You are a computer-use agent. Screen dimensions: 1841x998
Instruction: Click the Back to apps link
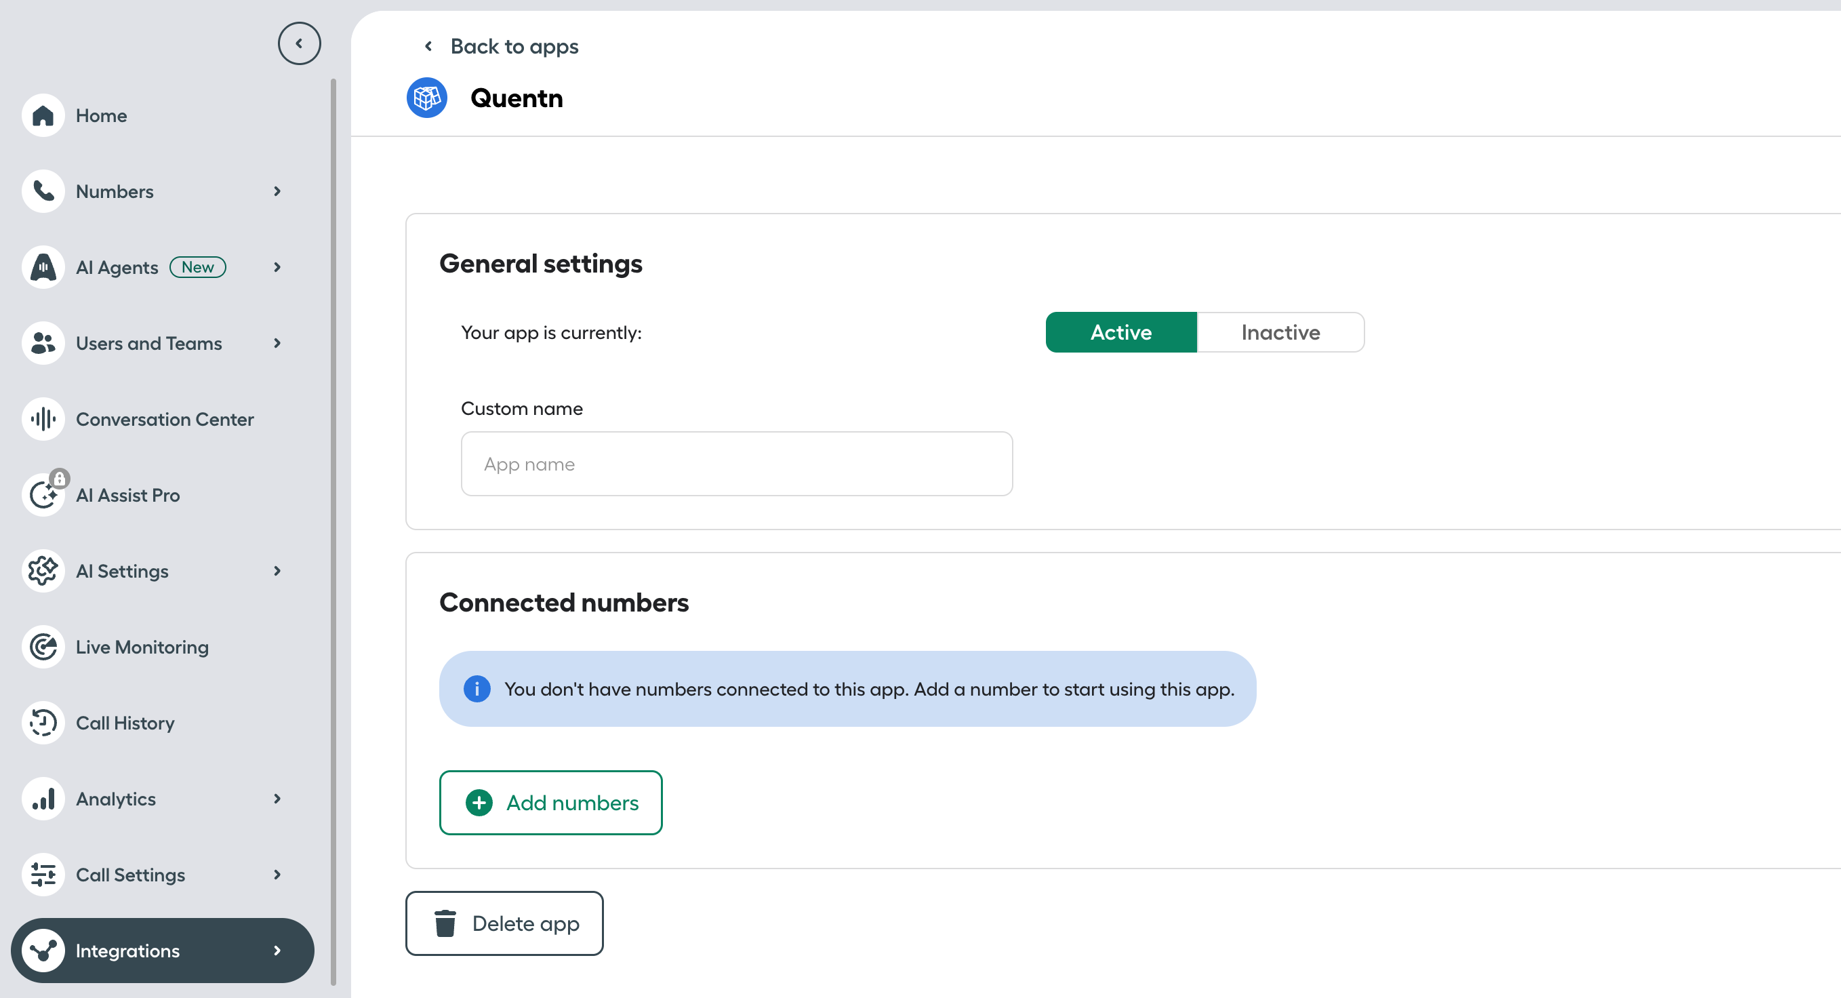[514, 47]
